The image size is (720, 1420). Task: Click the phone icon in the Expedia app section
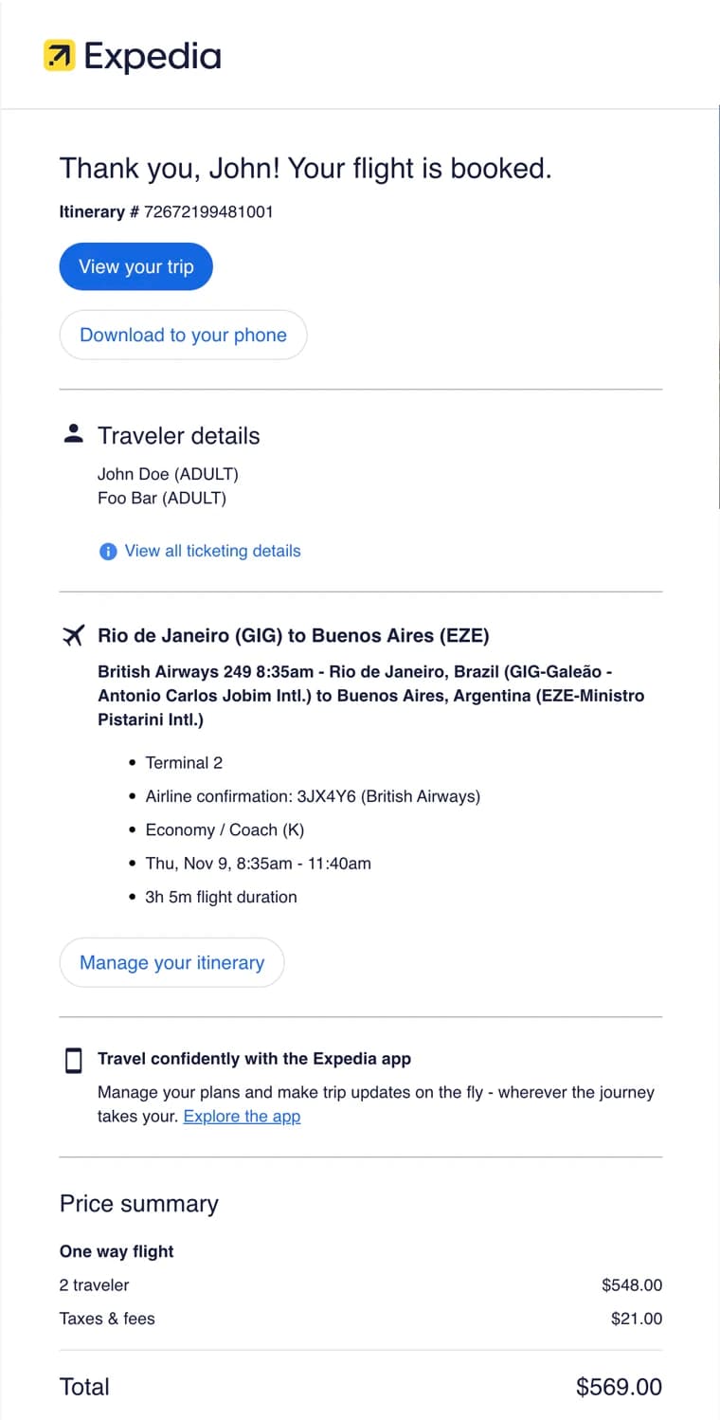pyautogui.click(x=73, y=1060)
